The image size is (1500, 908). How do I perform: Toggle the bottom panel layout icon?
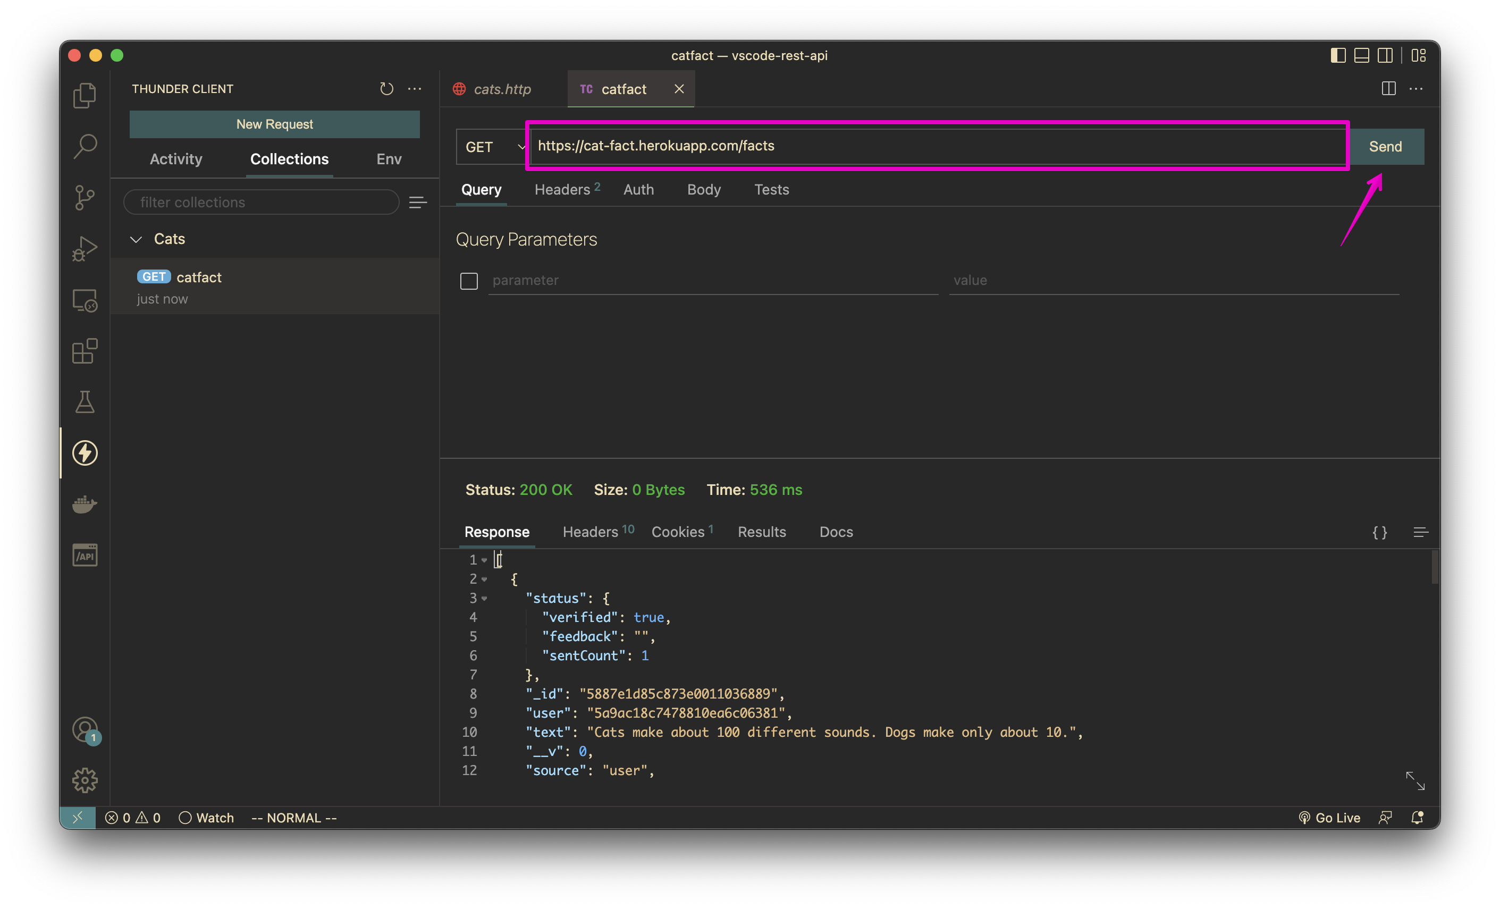(1361, 55)
